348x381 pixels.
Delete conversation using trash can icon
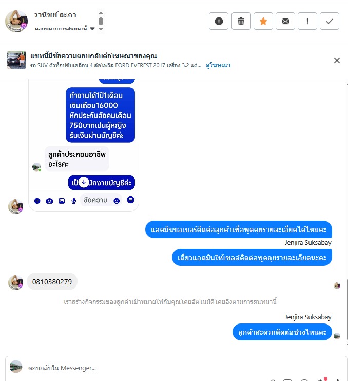point(241,21)
